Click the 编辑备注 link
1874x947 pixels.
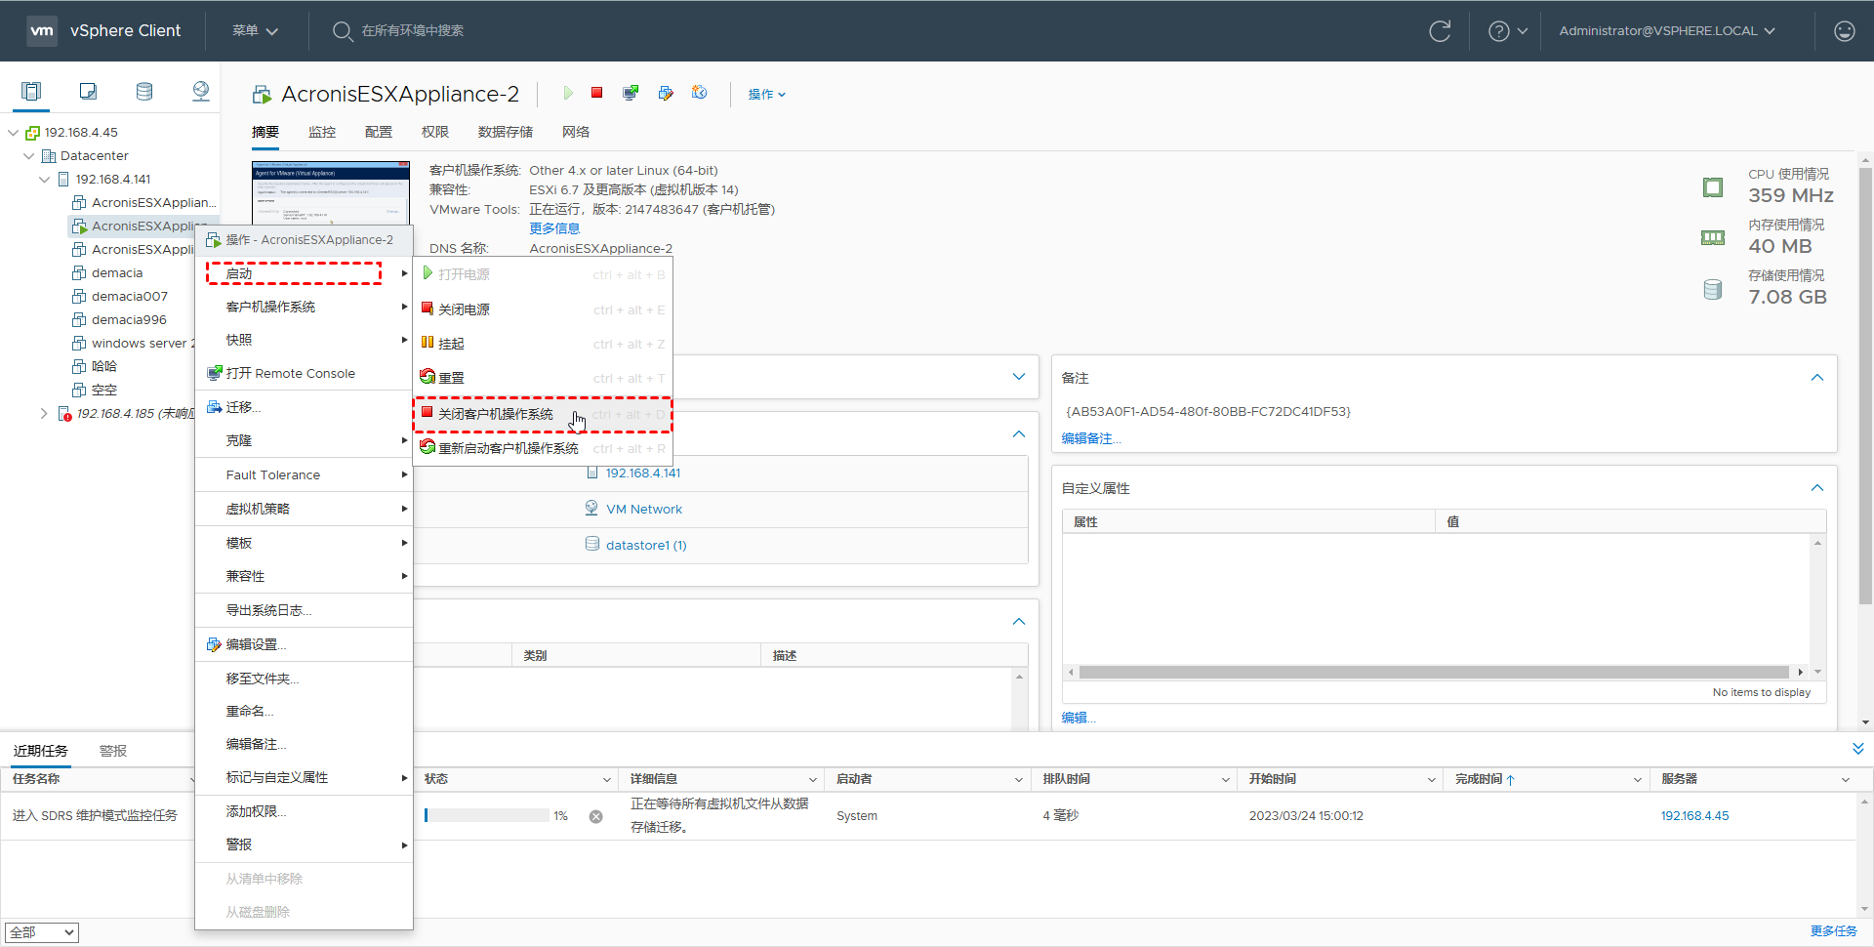(x=1090, y=438)
